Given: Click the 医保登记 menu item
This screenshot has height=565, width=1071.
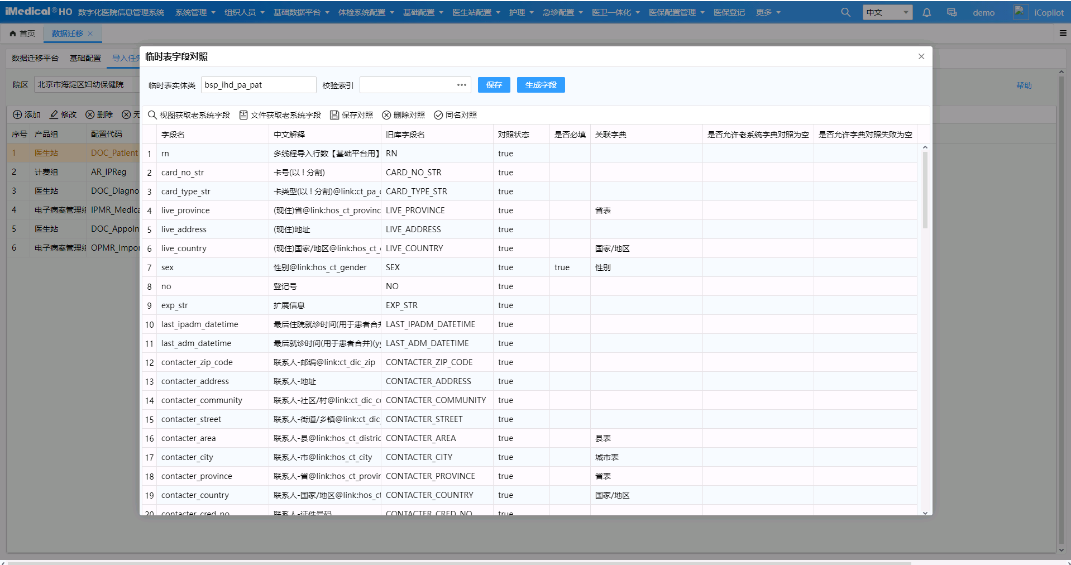Looking at the screenshot, I should pyautogui.click(x=729, y=12).
